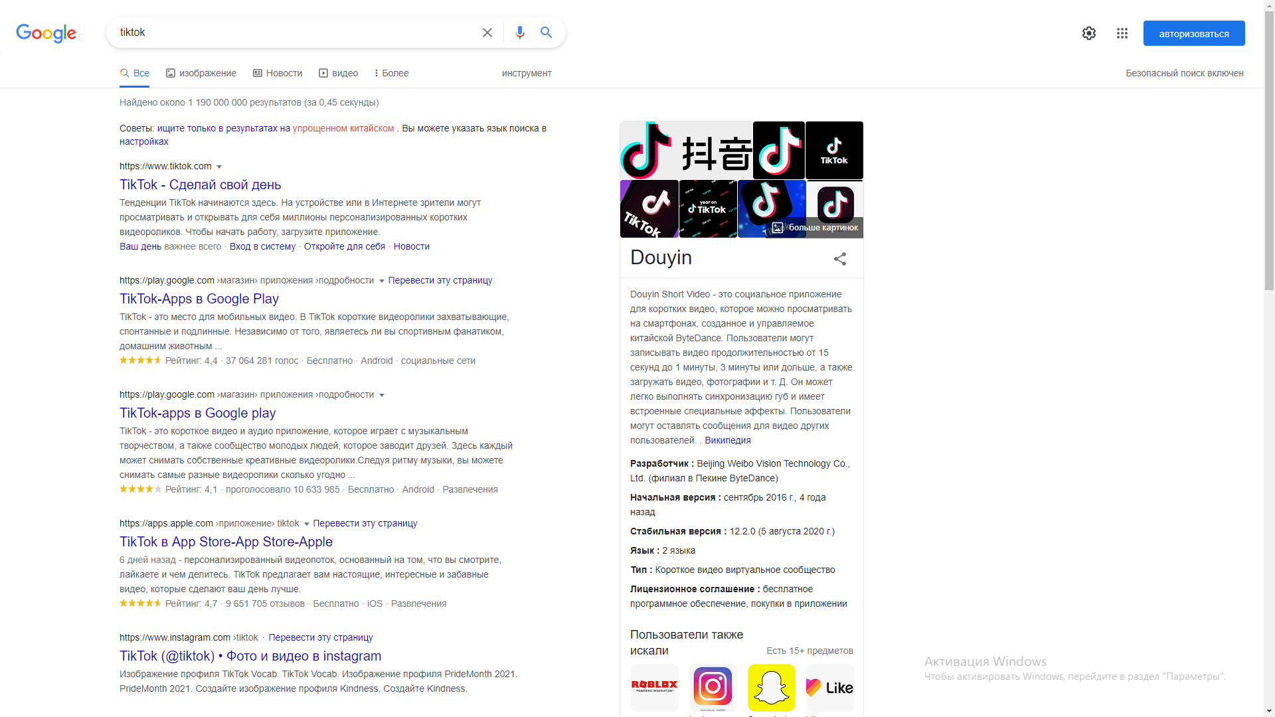Open TikTok (@tiktok) Instagram result
The width and height of the screenshot is (1275, 717).
pyautogui.click(x=250, y=656)
